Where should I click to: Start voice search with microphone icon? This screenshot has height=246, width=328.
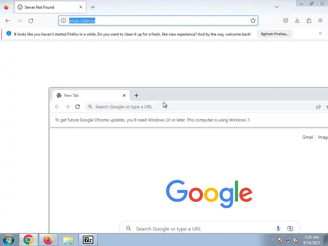tap(278, 229)
